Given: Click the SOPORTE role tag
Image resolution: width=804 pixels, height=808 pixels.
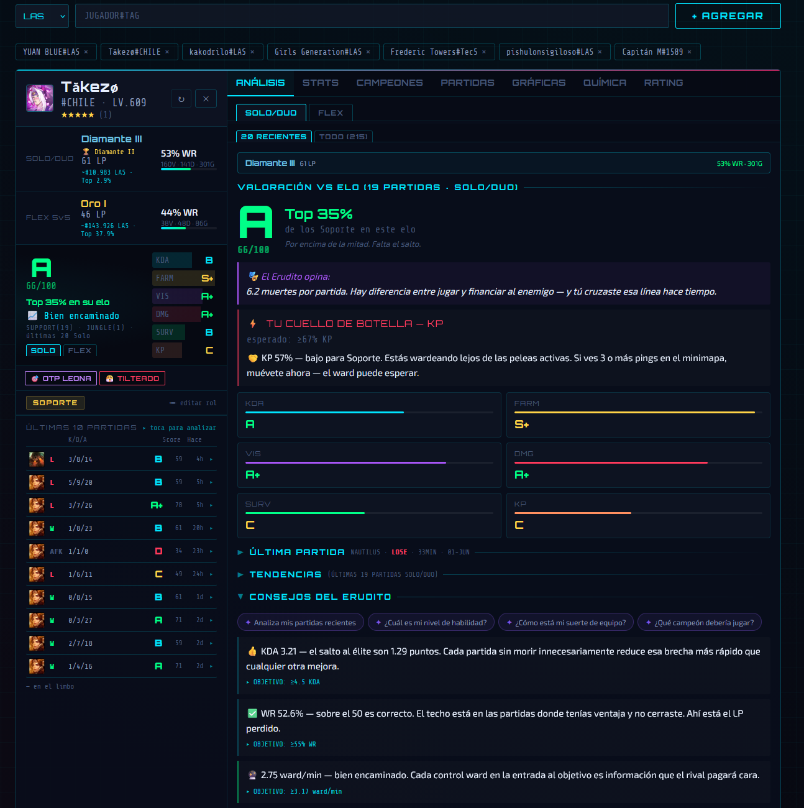Looking at the screenshot, I should pyautogui.click(x=55, y=403).
